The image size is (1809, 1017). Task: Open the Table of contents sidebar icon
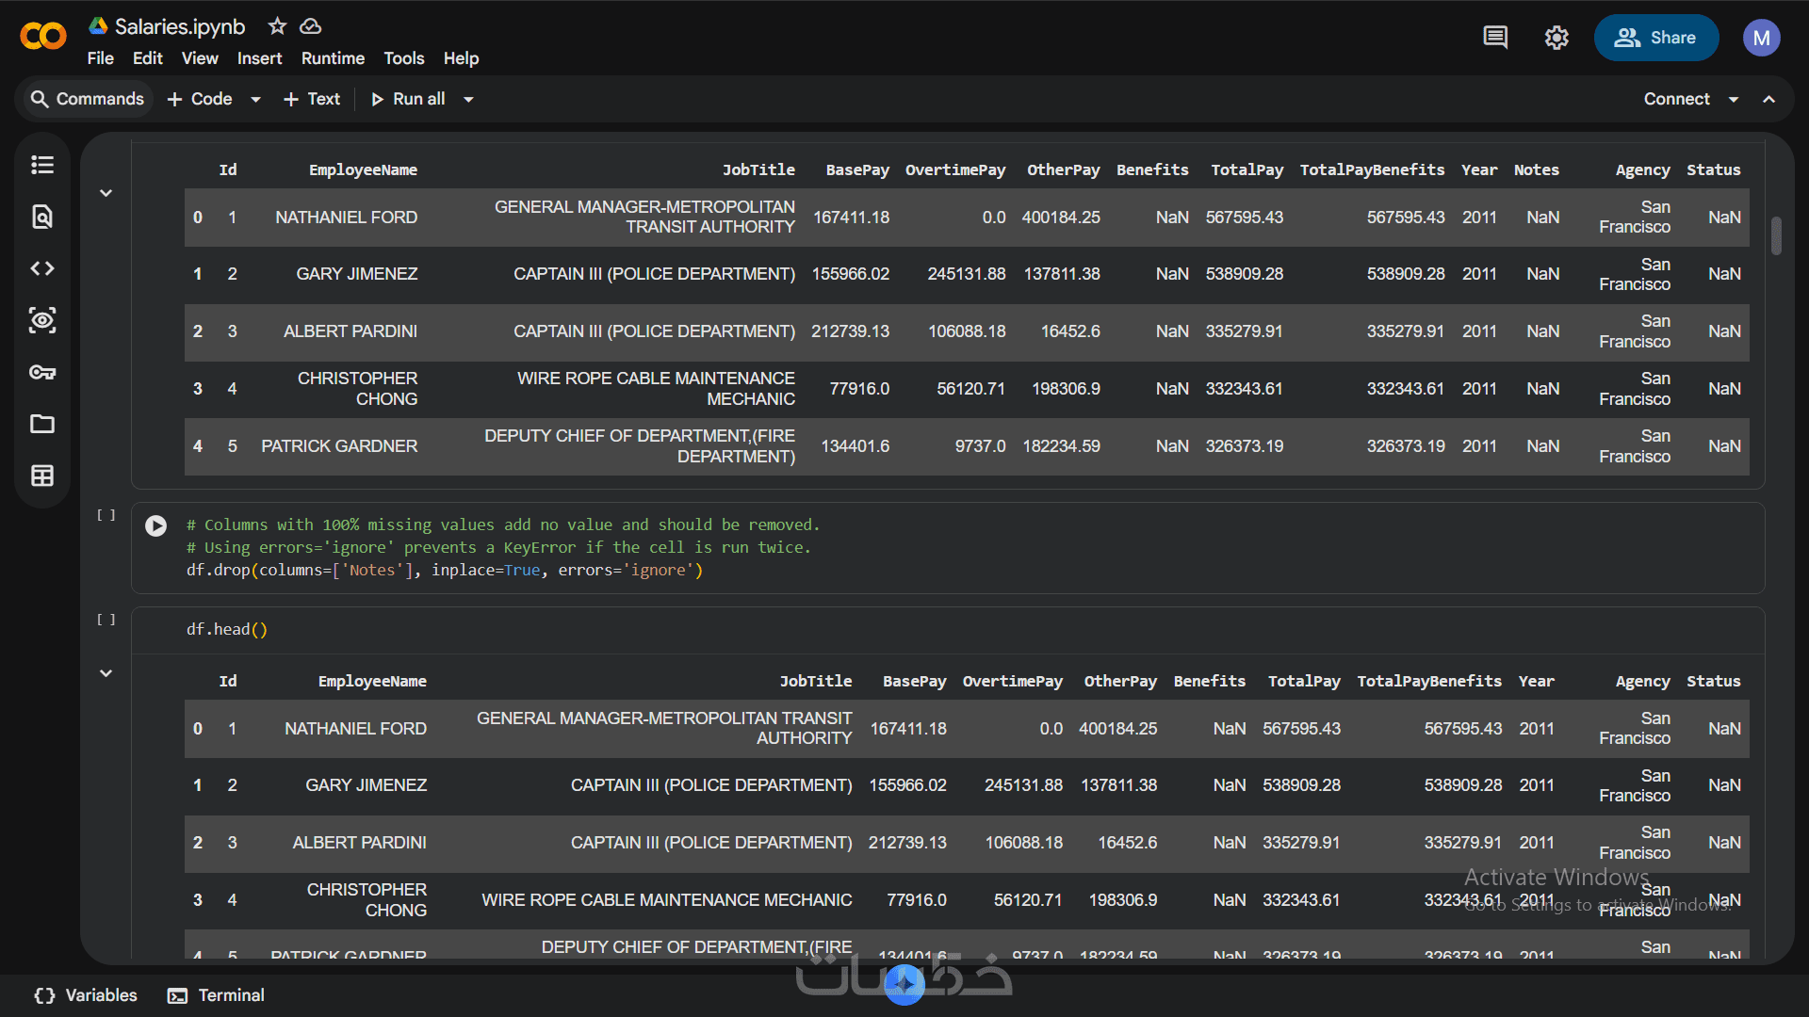[42, 165]
